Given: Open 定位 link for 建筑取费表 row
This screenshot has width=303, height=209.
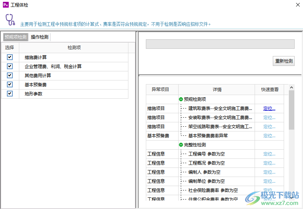Looking at the screenshot, I should [269, 109].
